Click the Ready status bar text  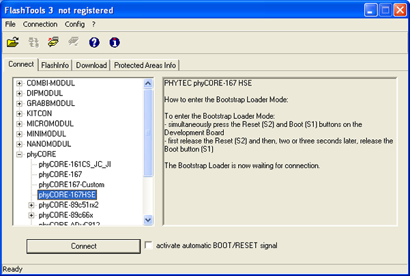point(12,269)
